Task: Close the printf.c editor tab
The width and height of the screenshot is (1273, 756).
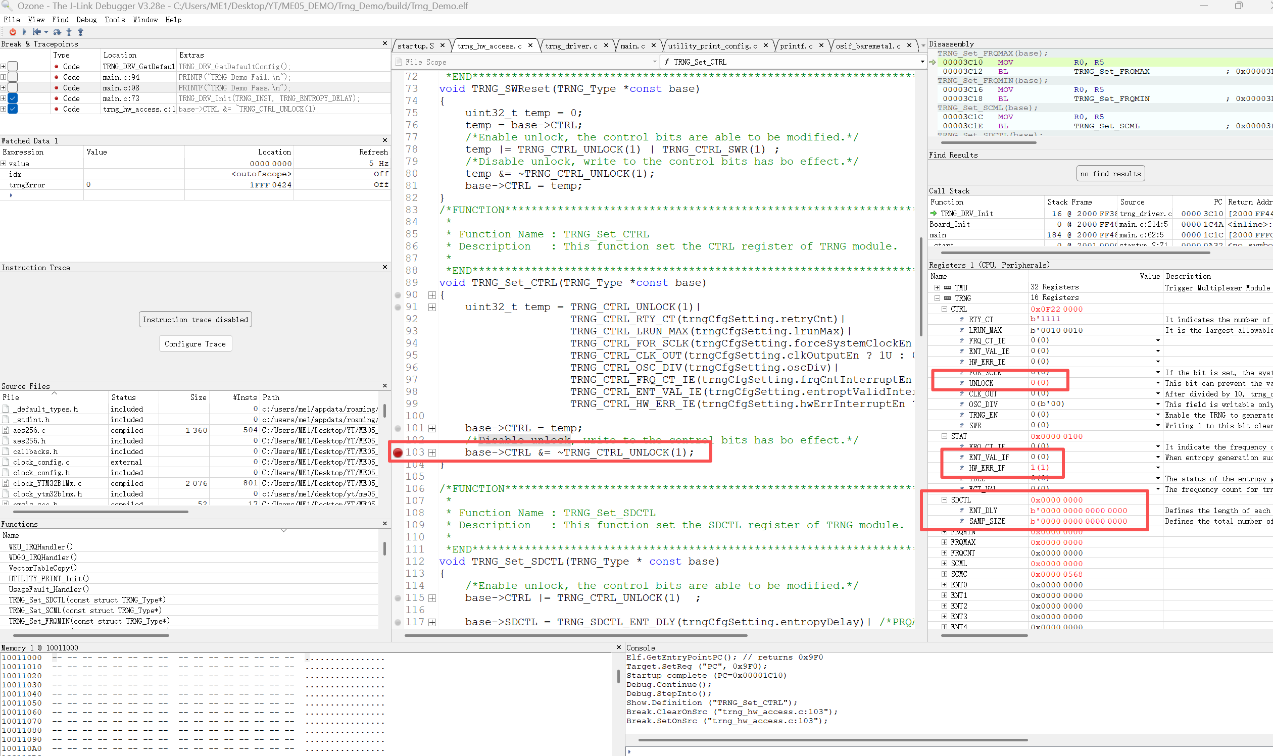Action: (821, 45)
